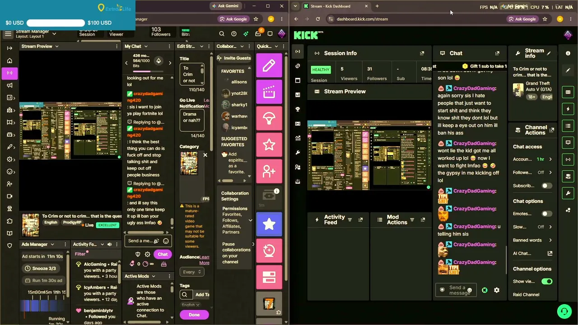This screenshot has height=325, width=578.
Task: Click Ask Gemini in the left window title bar
Action: click(x=225, y=6)
